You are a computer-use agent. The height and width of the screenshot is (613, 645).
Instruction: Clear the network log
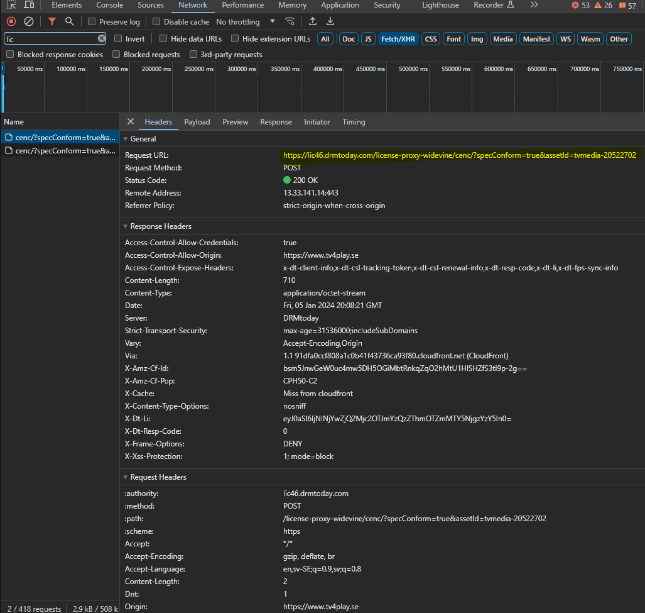[28, 21]
